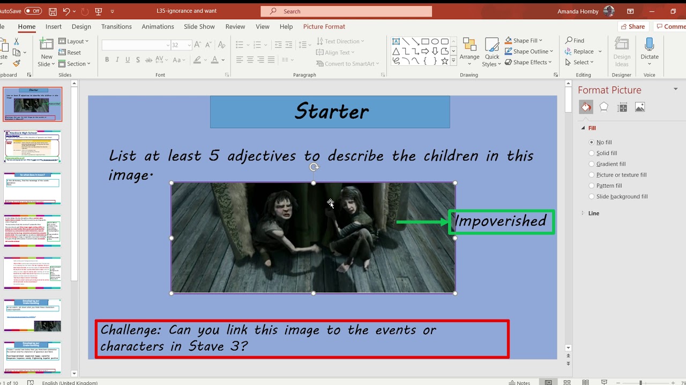Click the Numbering list icon
This screenshot has width=686, height=385.
257,45
